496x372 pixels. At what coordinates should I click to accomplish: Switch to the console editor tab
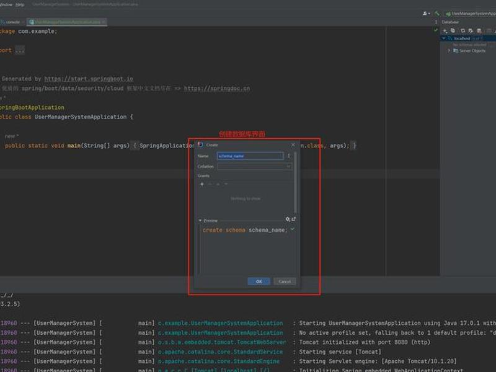12,22
